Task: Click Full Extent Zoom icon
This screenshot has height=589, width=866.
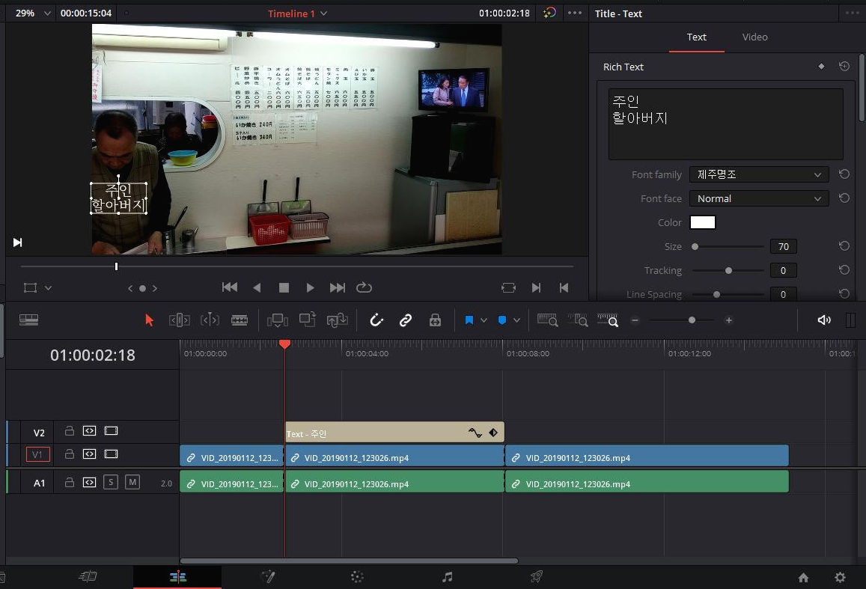Action: click(547, 320)
